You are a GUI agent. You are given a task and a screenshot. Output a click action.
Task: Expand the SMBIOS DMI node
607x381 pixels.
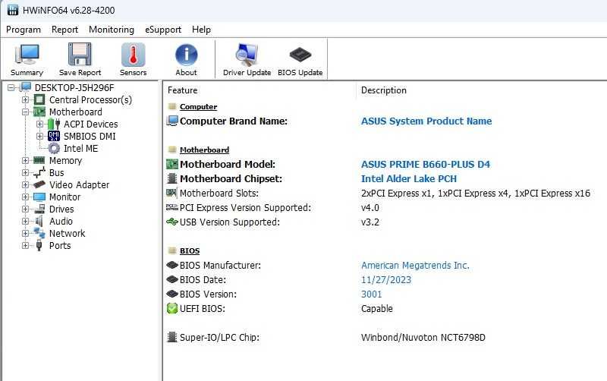pyautogui.click(x=39, y=137)
